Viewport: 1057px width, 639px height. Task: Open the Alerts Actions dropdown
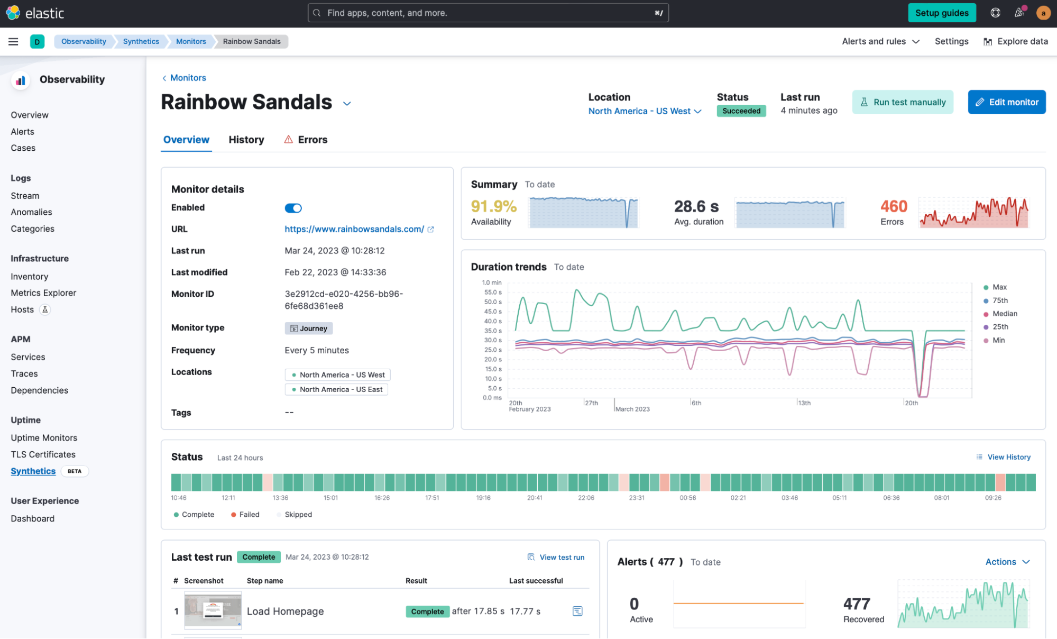point(1007,562)
